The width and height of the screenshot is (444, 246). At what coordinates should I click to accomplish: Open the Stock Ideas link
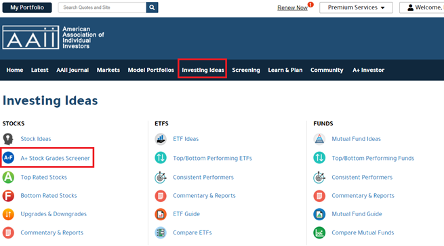coord(36,139)
